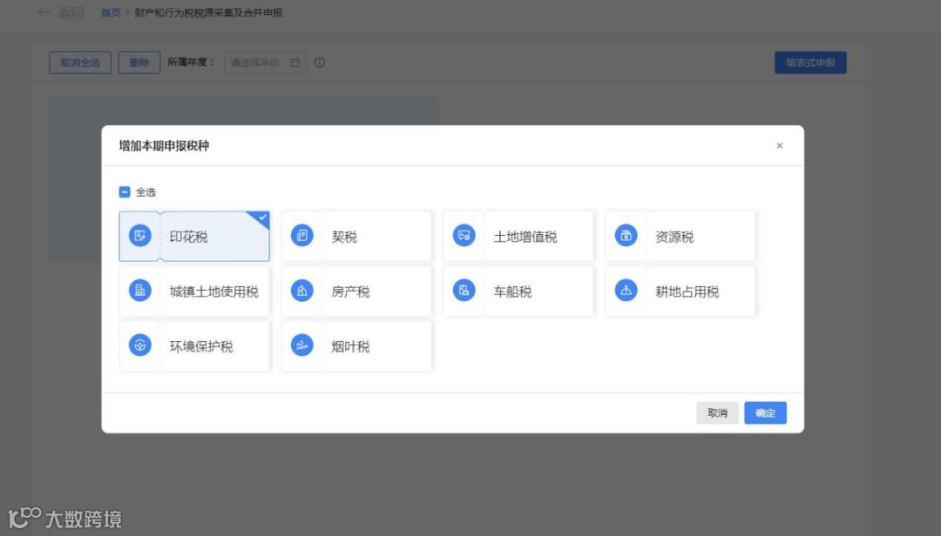The width and height of the screenshot is (941, 536).
Task: Click the 烟叶税 tobacco leaf icon
Action: point(301,345)
